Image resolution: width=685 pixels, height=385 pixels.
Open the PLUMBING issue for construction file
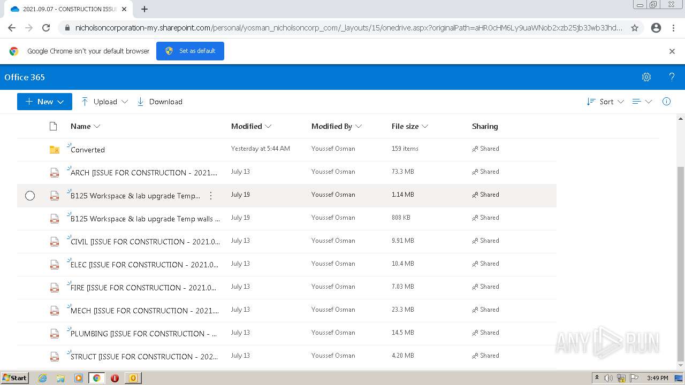(143, 334)
